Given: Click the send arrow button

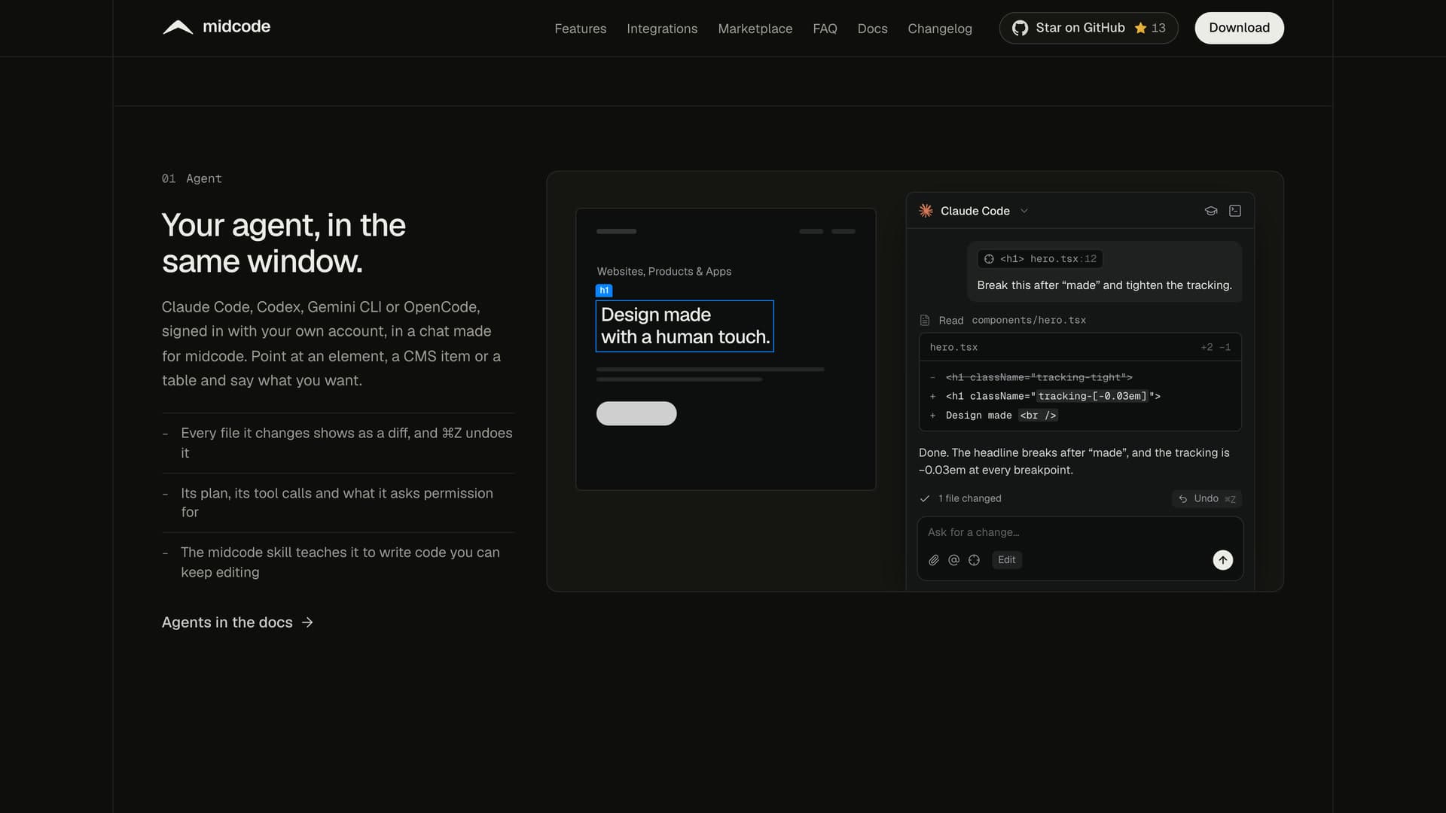Looking at the screenshot, I should coord(1223,560).
